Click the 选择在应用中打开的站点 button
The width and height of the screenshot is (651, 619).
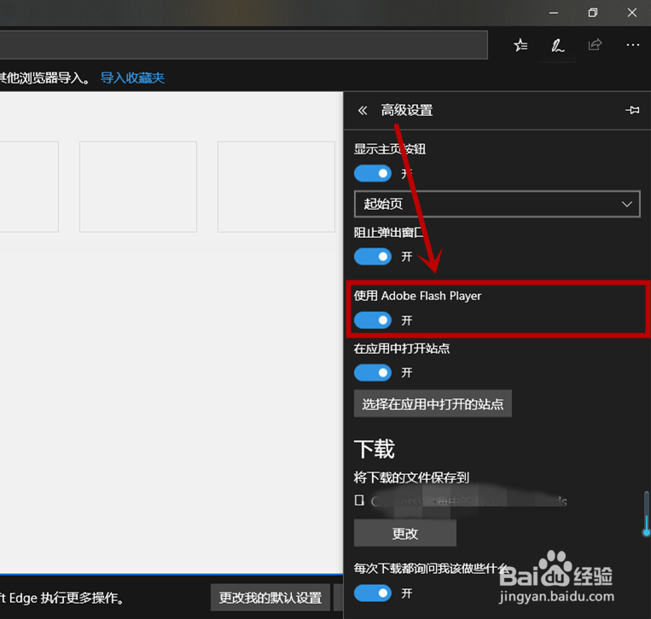pyautogui.click(x=433, y=403)
